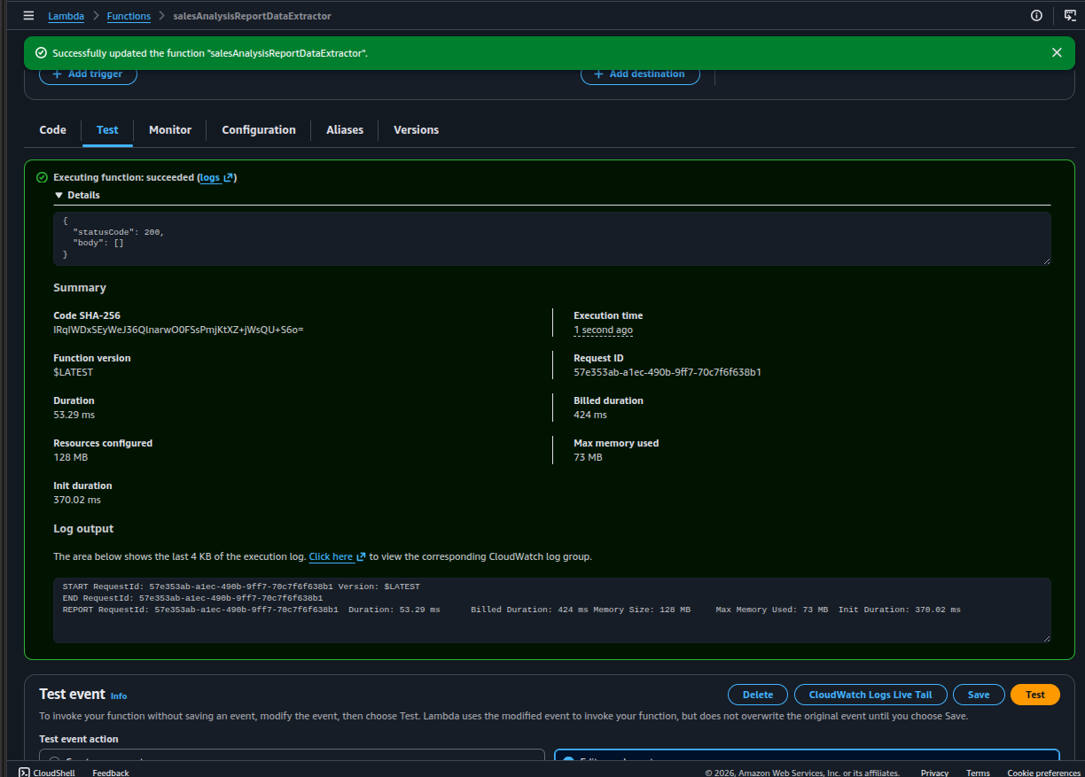Click the END RequestId log line
This screenshot has width=1085, height=777.
[192, 598]
